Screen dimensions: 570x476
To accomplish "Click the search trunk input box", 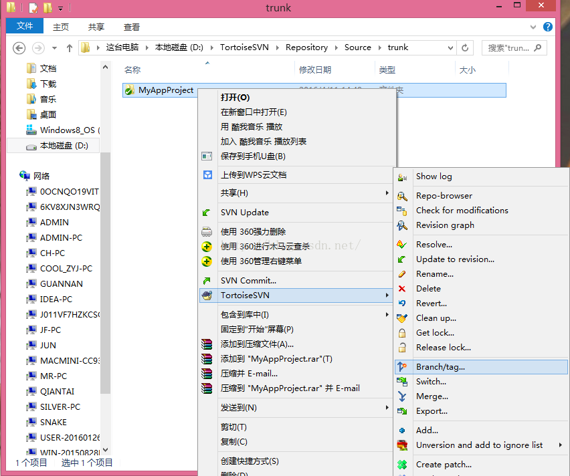I will click(514, 48).
